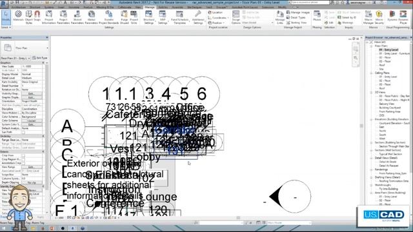Viewport: 413px width, 232px height.
Task: Switch to the Massing & Site tab
Action: [x=105, y=7]
